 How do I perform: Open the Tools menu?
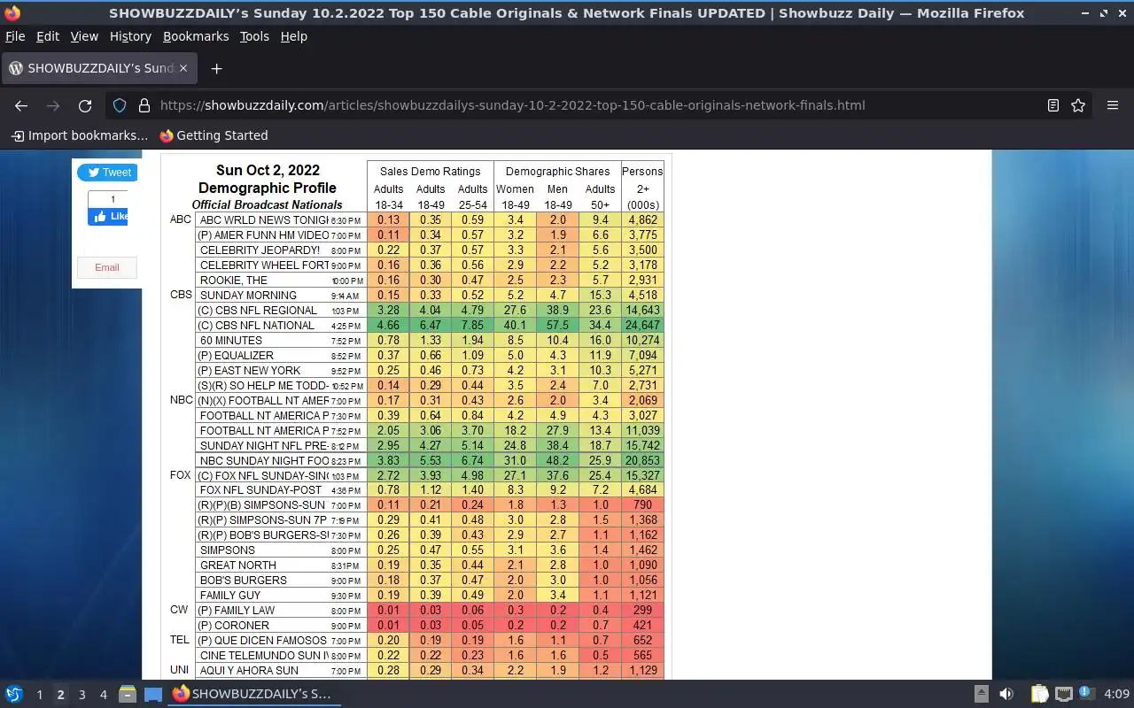[254, 36]
